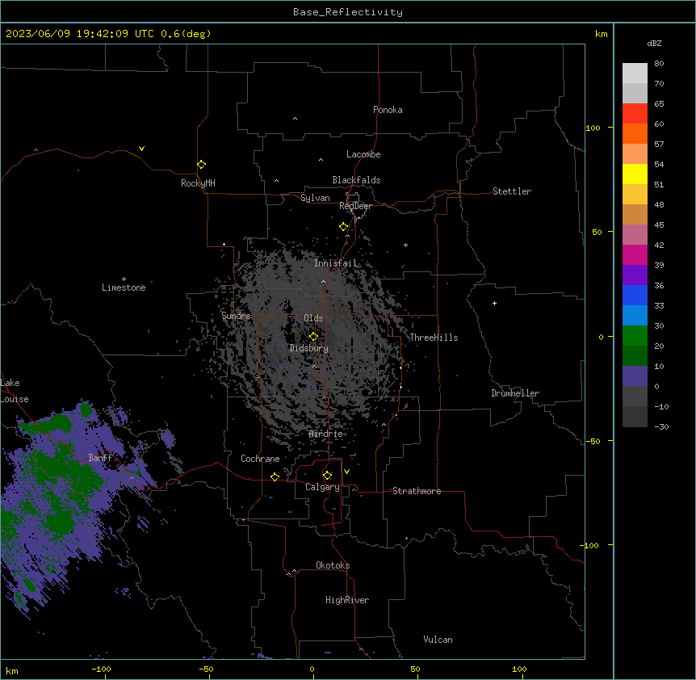This screenshot has height=680, width=696.
Task: Select the bright green 20-30 dBZ legend swatch
Action: 635,336
